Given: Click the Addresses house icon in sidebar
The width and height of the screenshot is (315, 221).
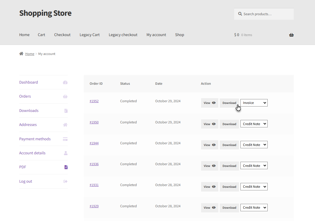Looking at the screenshot, I should tap(65, 125).
